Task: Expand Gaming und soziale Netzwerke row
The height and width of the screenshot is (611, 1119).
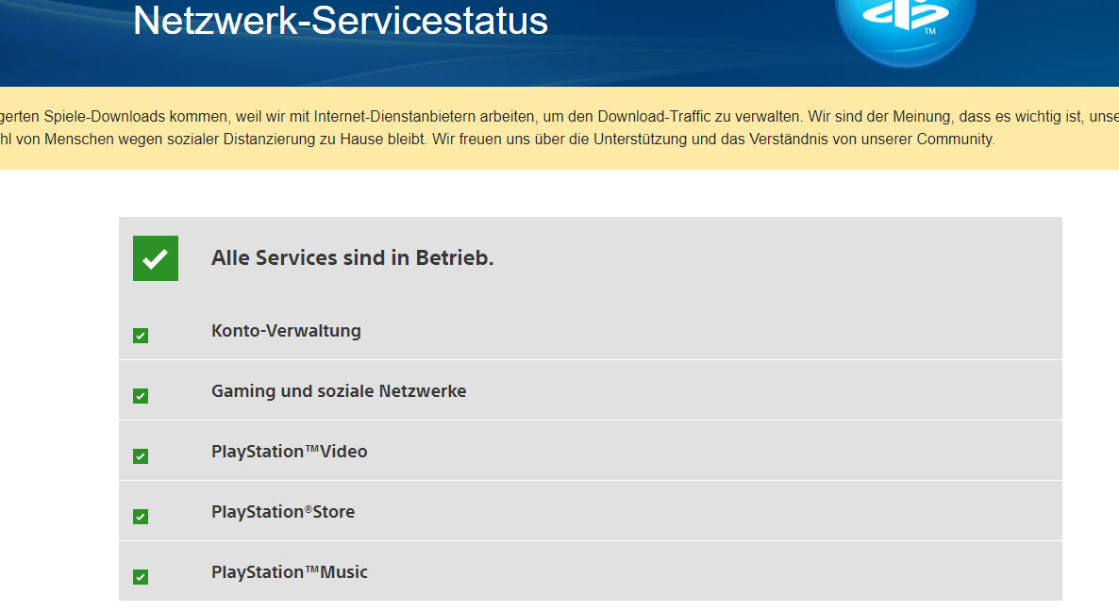Action: 339,391
